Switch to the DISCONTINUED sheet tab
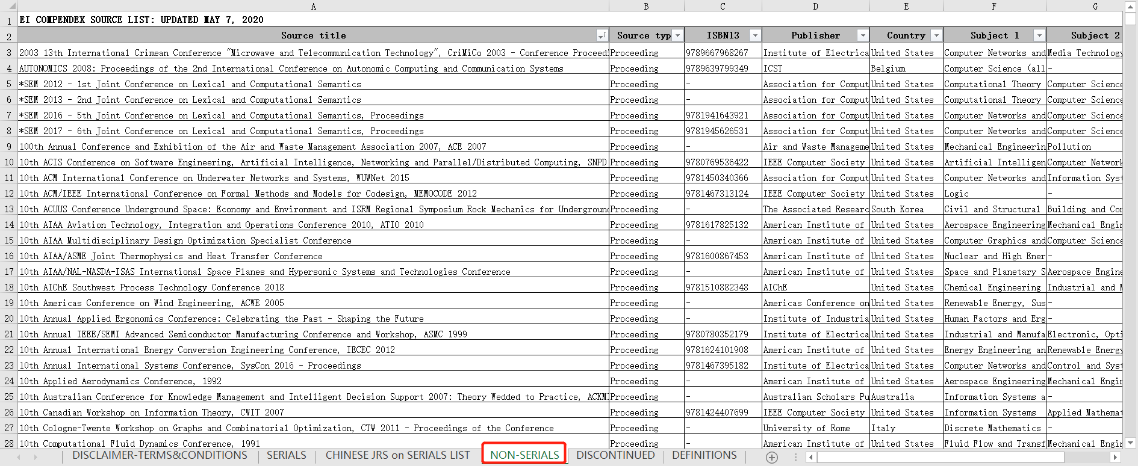 coord(615,455)
